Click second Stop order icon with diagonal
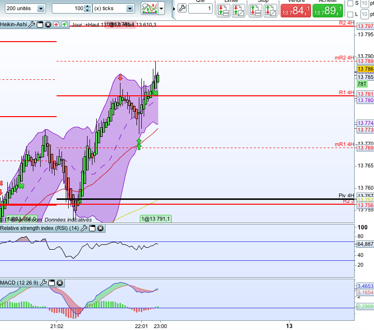374x330 pixels. pos(270,11)
